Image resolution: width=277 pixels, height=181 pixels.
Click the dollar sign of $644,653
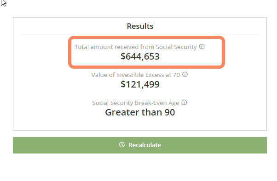[x=123, y=56]
